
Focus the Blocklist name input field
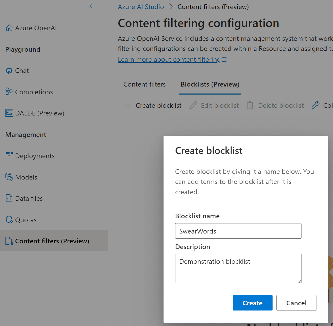point(238,231)
